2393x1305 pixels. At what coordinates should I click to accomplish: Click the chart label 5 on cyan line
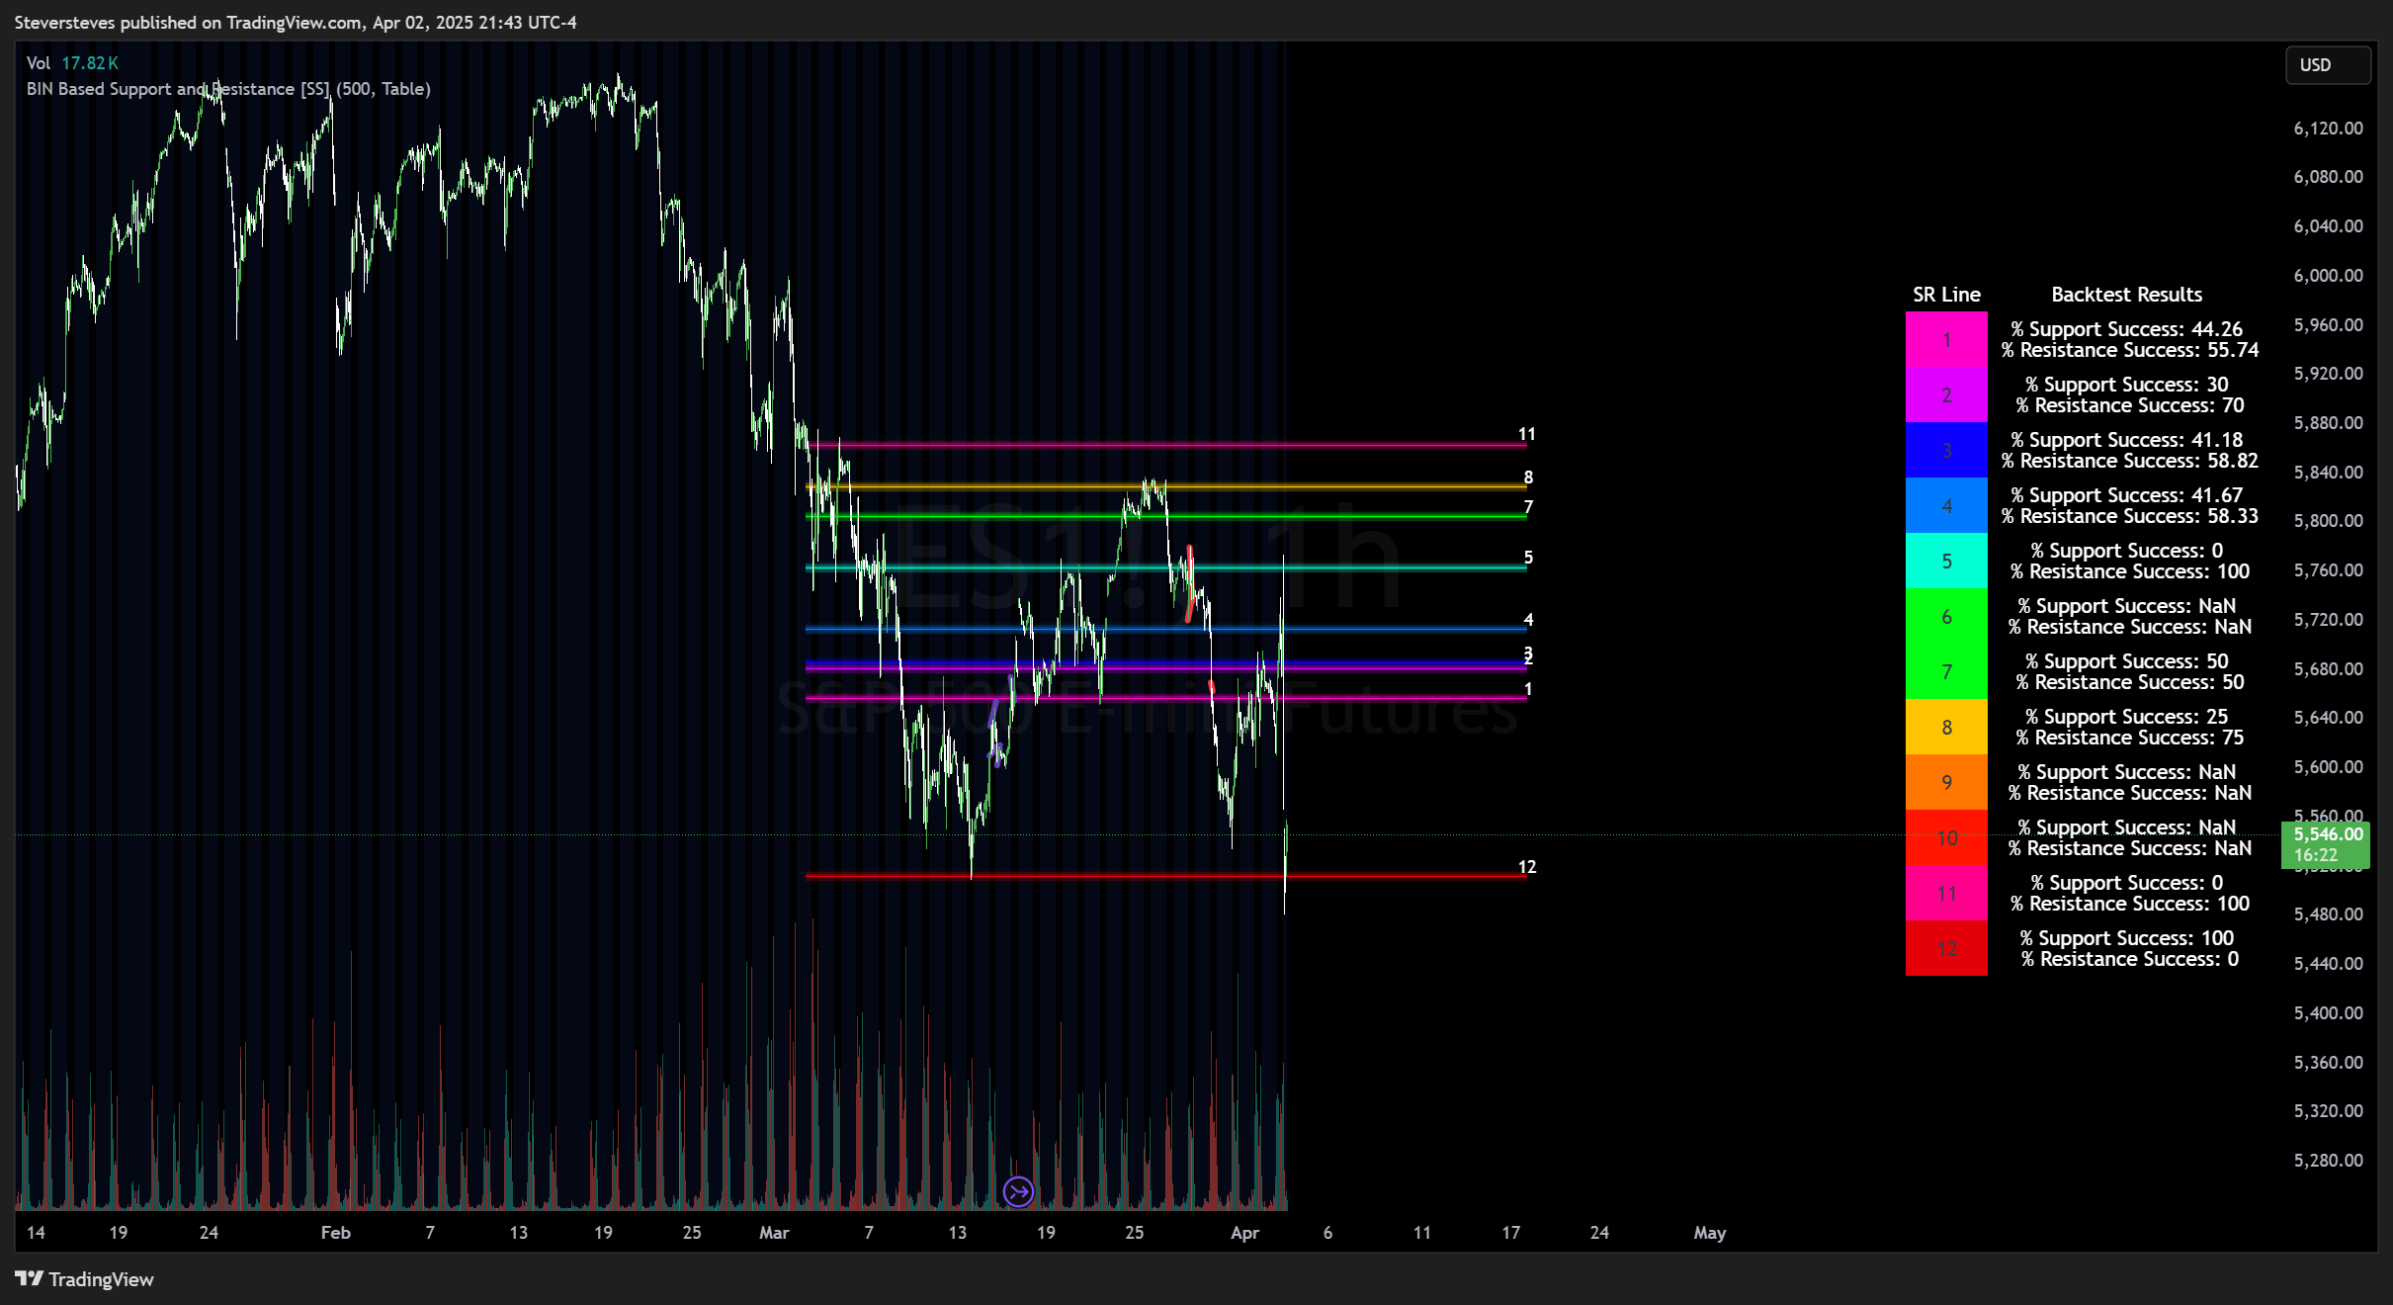coord(1528,558)
